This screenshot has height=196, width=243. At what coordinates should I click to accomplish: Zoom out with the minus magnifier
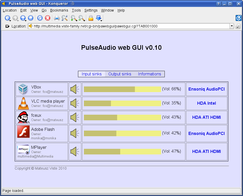[x=82, y=18]
